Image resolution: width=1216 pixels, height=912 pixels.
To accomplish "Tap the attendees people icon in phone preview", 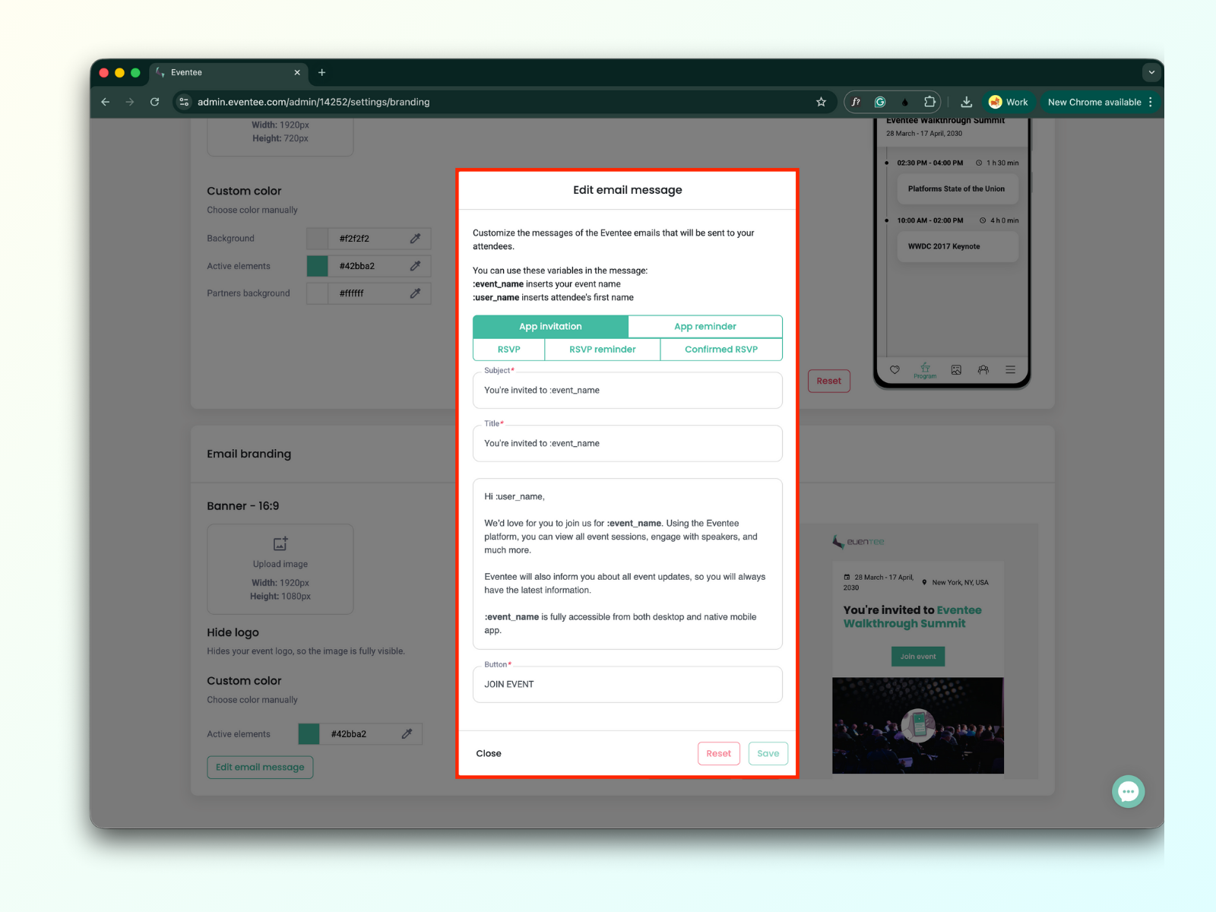I will (983, 370).
